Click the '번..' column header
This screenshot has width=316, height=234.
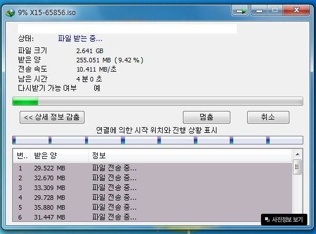(x=22, y=155)
